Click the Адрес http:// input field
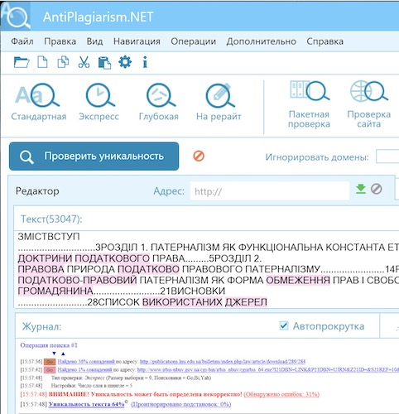The height and width of the screenshot is (414, 399). [270, 191]
